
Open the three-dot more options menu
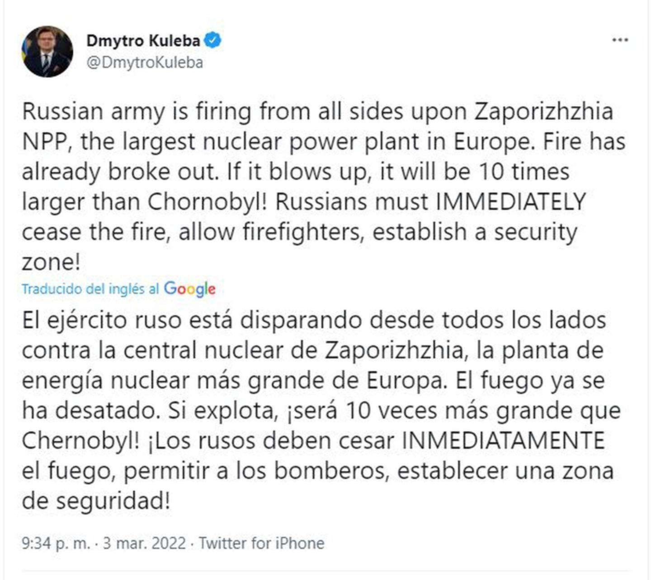point(620,40)
